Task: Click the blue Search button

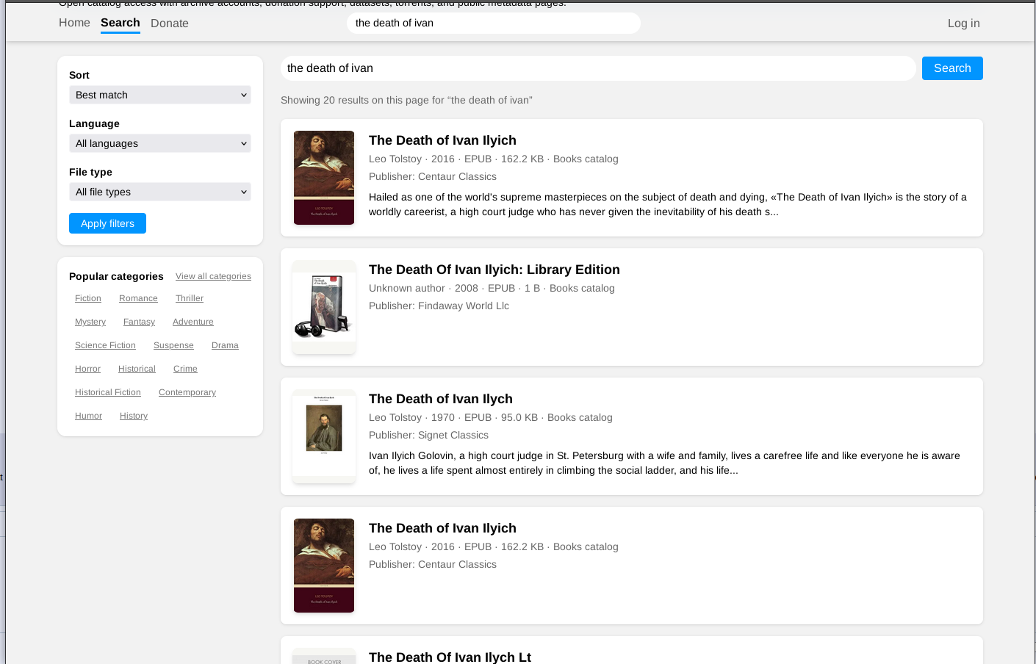Action: (x=952, y=68)
